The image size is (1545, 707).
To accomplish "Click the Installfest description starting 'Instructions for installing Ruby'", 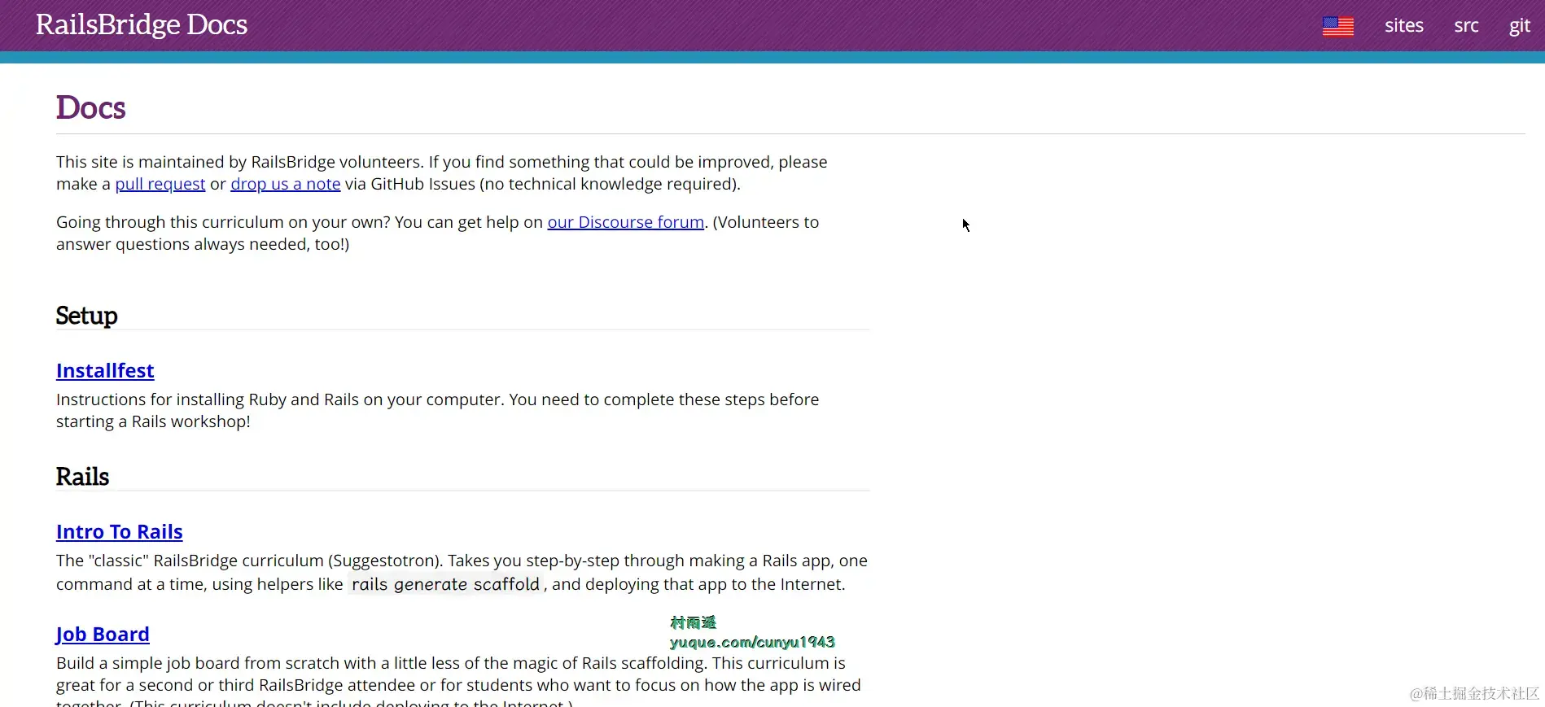I will click(438, 410).
